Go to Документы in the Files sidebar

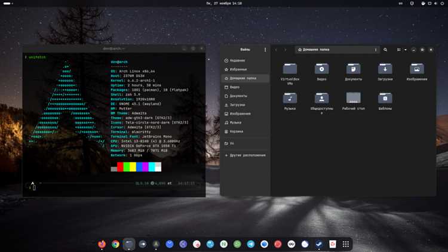tap(245, 96)
